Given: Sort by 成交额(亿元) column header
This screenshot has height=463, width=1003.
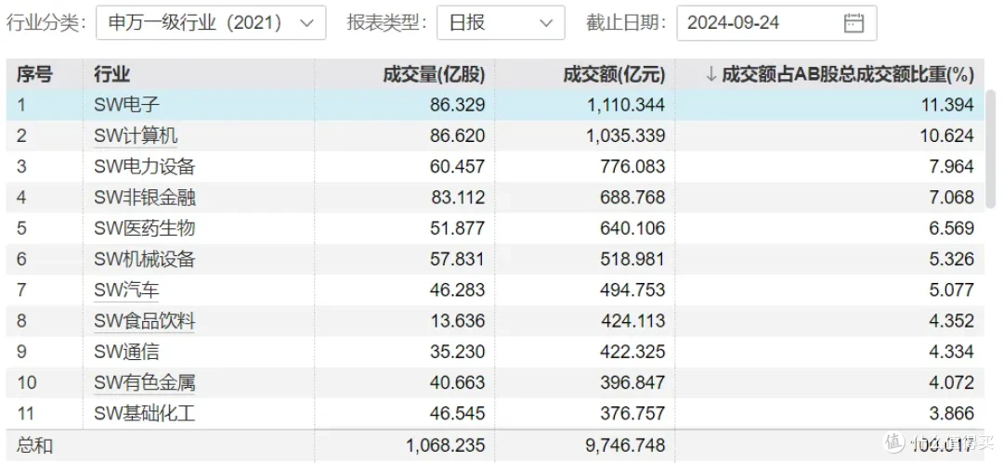Looking at the screenshot, I should pos(614,75).
